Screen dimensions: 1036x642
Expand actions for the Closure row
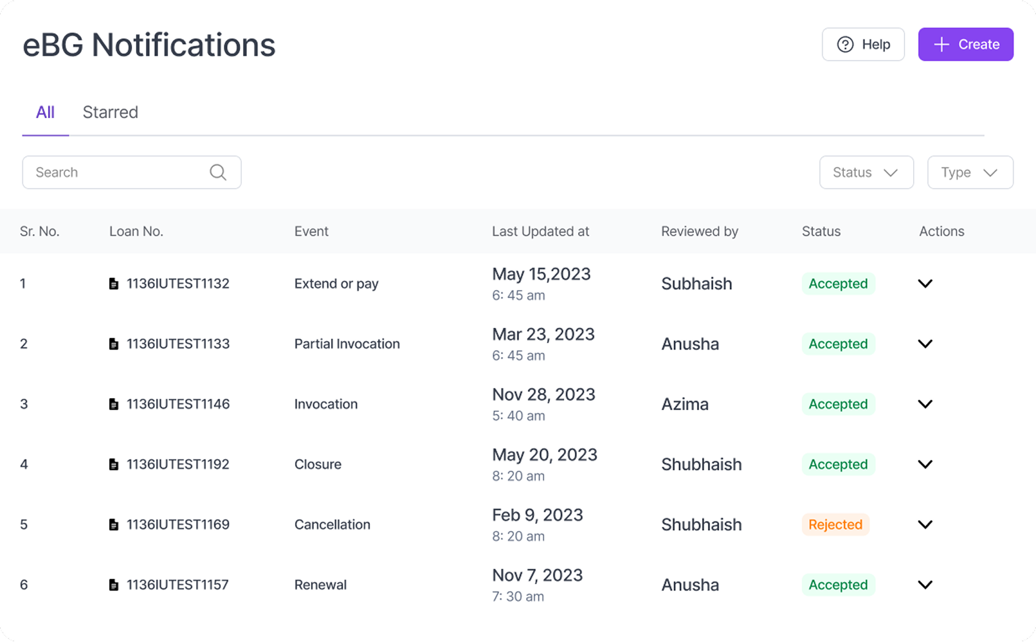[925, 464]
